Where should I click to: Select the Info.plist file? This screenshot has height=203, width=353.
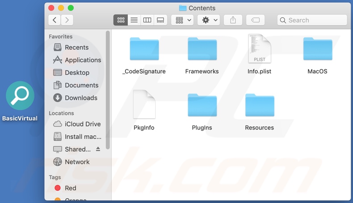click(260, 49)
